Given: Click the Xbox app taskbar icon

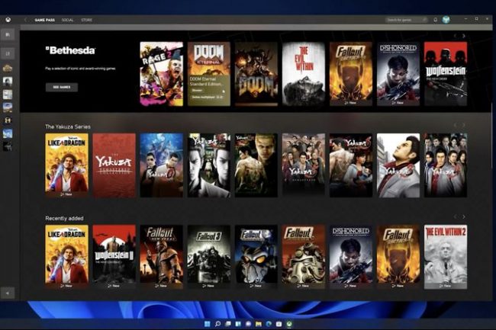Looking at the screenshot, I should [289, 324].
